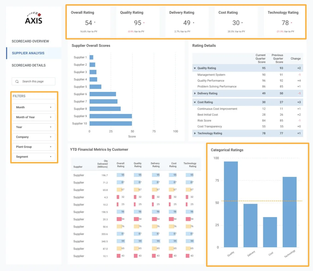Click the Technology Rating value 78 card
This screenshot has height=271, width=313.
285,23
